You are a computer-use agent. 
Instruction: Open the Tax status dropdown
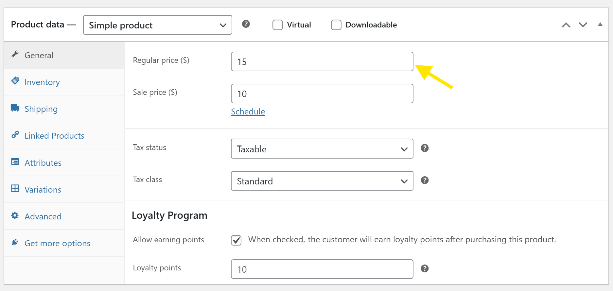click(x=322, y=149)
